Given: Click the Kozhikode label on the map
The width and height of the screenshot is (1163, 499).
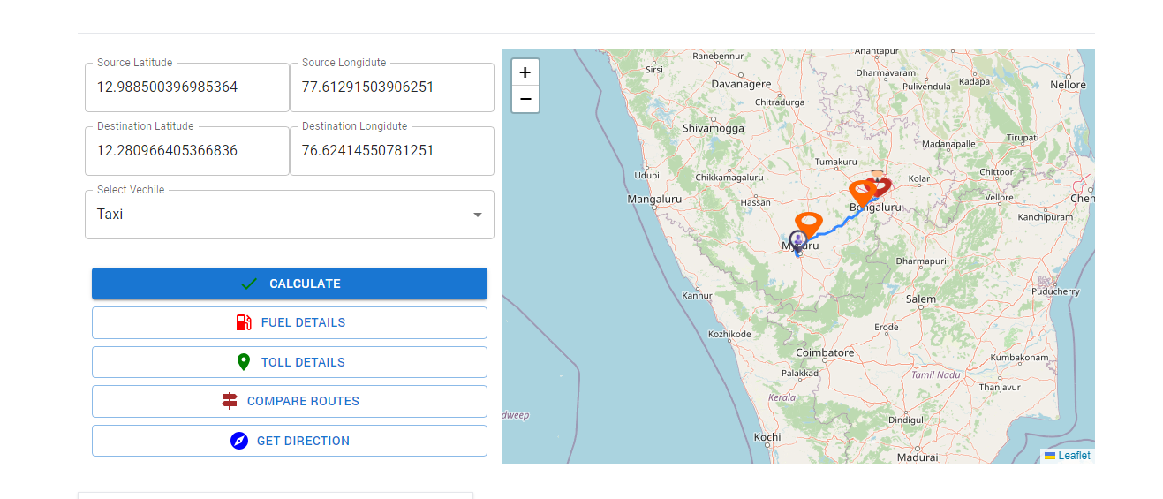Looking at the screenshot, I should (729, 335).
